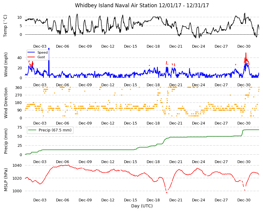Viewport: 263px width, 211px height.
Task: Select the blue Speed legend line
Action: pyautogui.click(x=31, y=52)
